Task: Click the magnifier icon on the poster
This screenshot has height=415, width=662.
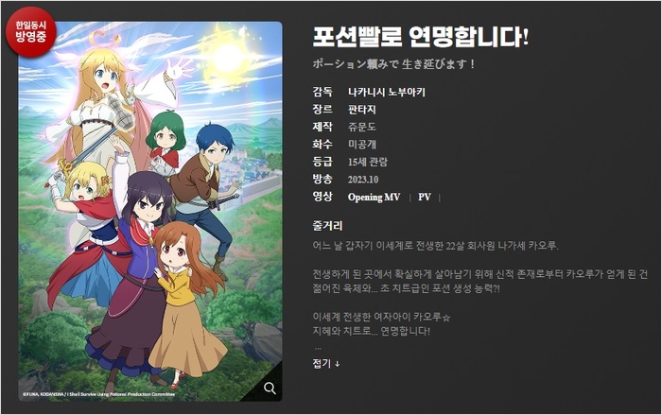Action: [270, 388]
